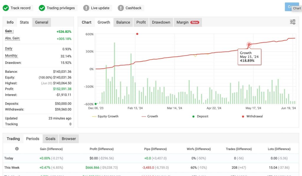Switch to the Browser tab
Image resolution: width=302 pixels, height=176 pixels.
pos(69,139)
